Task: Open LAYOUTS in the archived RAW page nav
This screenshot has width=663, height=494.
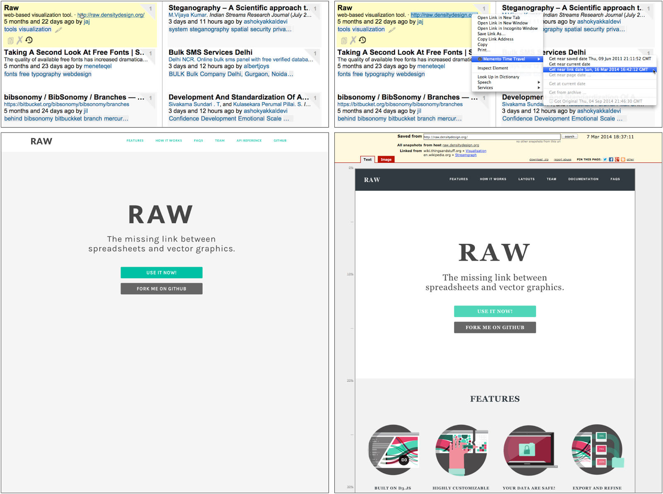Action: point(526,179)
